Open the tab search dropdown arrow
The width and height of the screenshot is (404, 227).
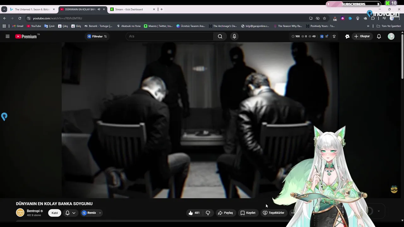4,9
